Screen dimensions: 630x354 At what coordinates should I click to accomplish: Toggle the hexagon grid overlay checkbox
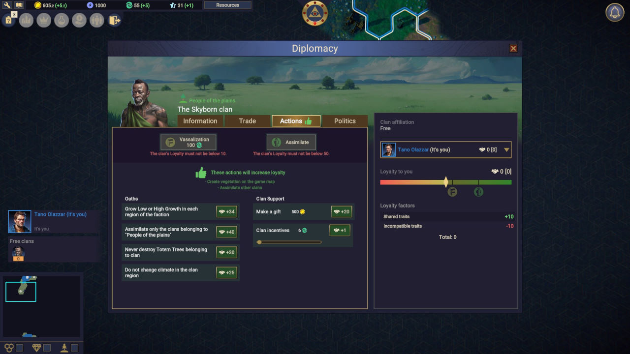pos(19,348)
